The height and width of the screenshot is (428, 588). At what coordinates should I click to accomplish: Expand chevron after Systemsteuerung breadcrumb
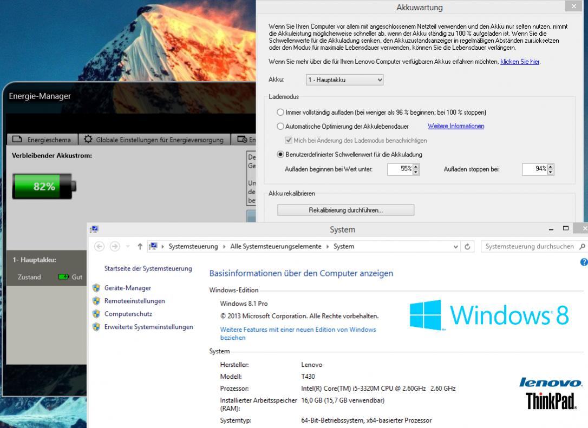(224, 246)
